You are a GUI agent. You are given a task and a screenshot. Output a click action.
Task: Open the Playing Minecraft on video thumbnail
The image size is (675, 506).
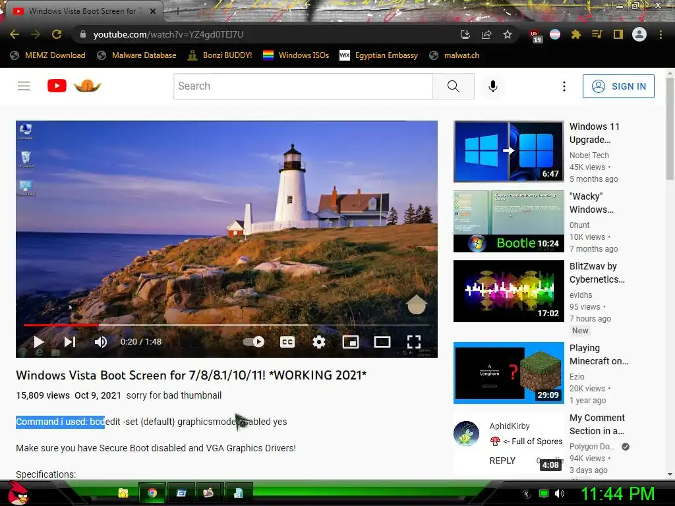click(508, 373)
